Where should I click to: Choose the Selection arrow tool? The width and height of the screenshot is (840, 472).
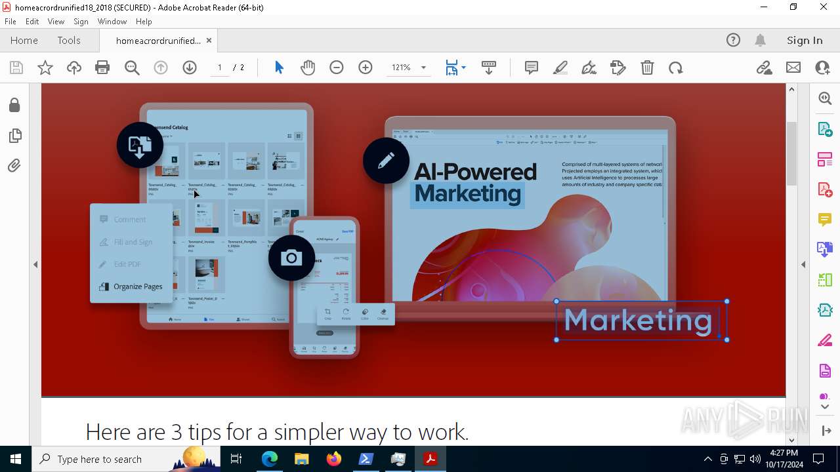tap(279, 68)
